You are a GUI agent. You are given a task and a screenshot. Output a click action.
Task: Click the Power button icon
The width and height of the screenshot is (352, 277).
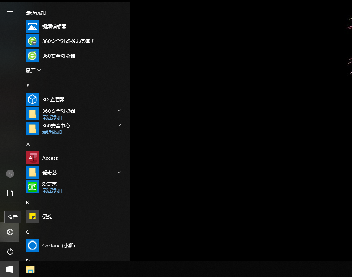point(10,251)
